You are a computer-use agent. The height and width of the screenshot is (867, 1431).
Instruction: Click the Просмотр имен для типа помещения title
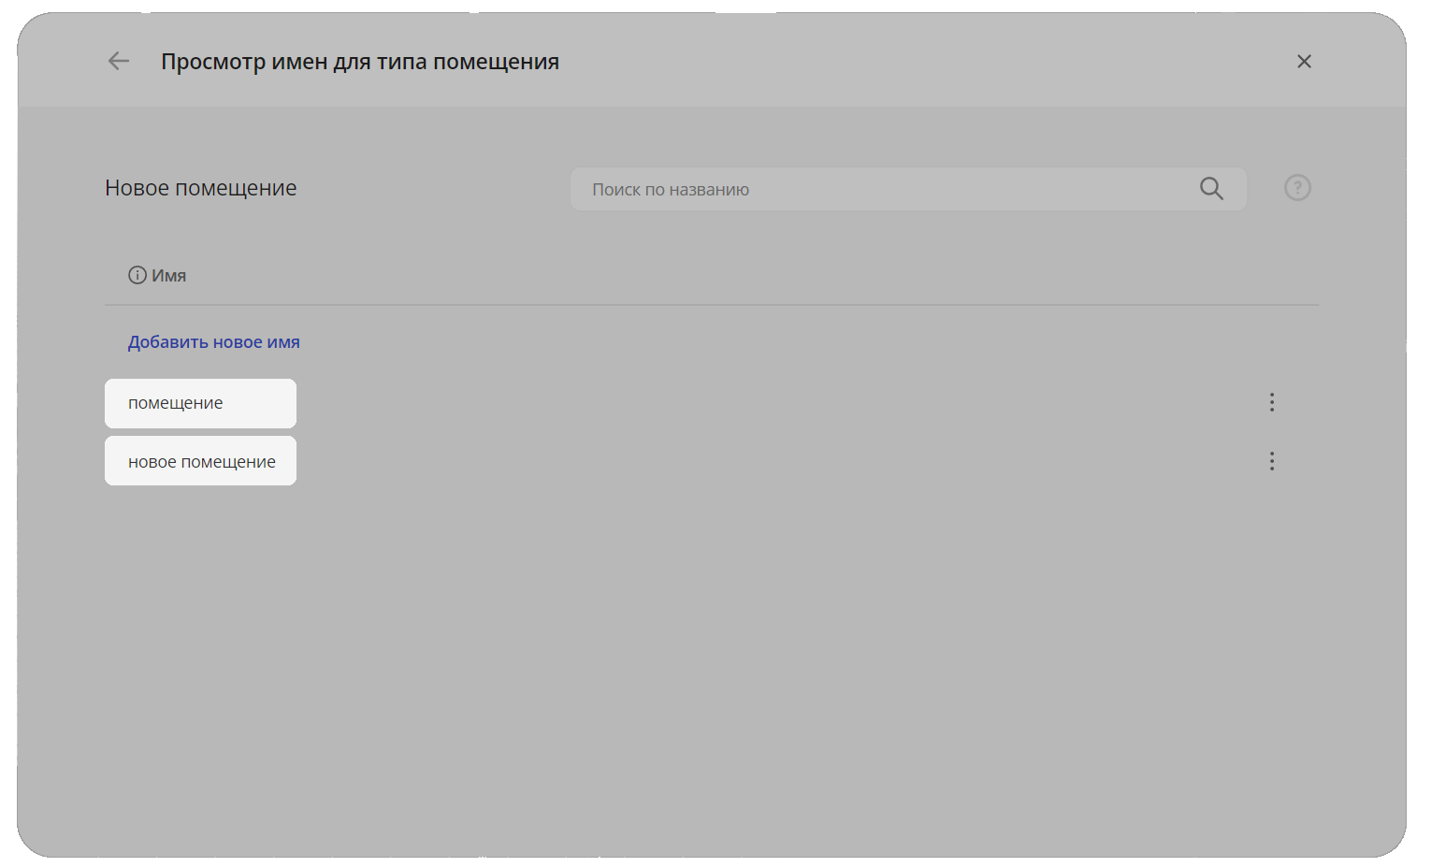point(360,62)
